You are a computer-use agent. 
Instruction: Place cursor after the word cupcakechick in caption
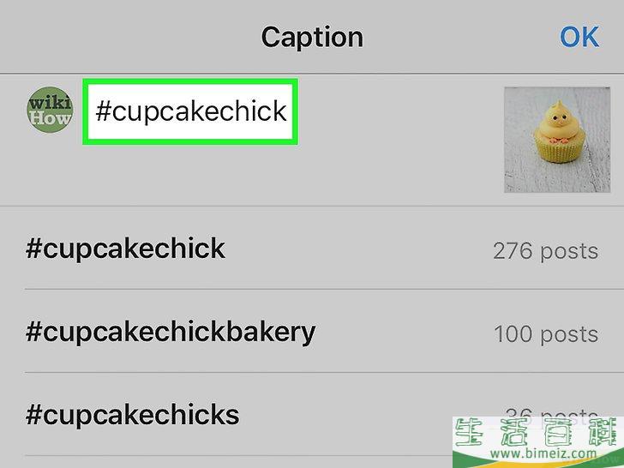coord(288,111)
